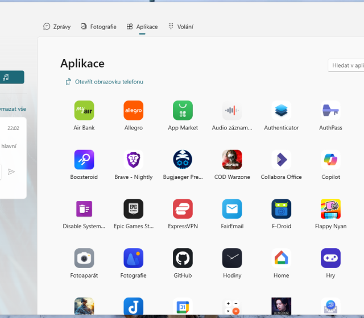
Task: Open App Market icon
Action: [x=183, y=111]
